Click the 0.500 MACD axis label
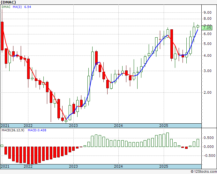The image size is (217, 174). (209, 138)
